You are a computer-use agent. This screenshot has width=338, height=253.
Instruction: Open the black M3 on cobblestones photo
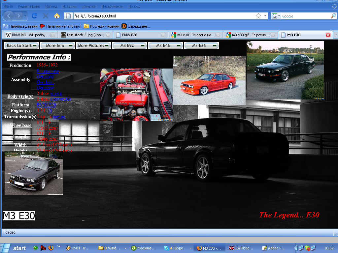[285, 70]
